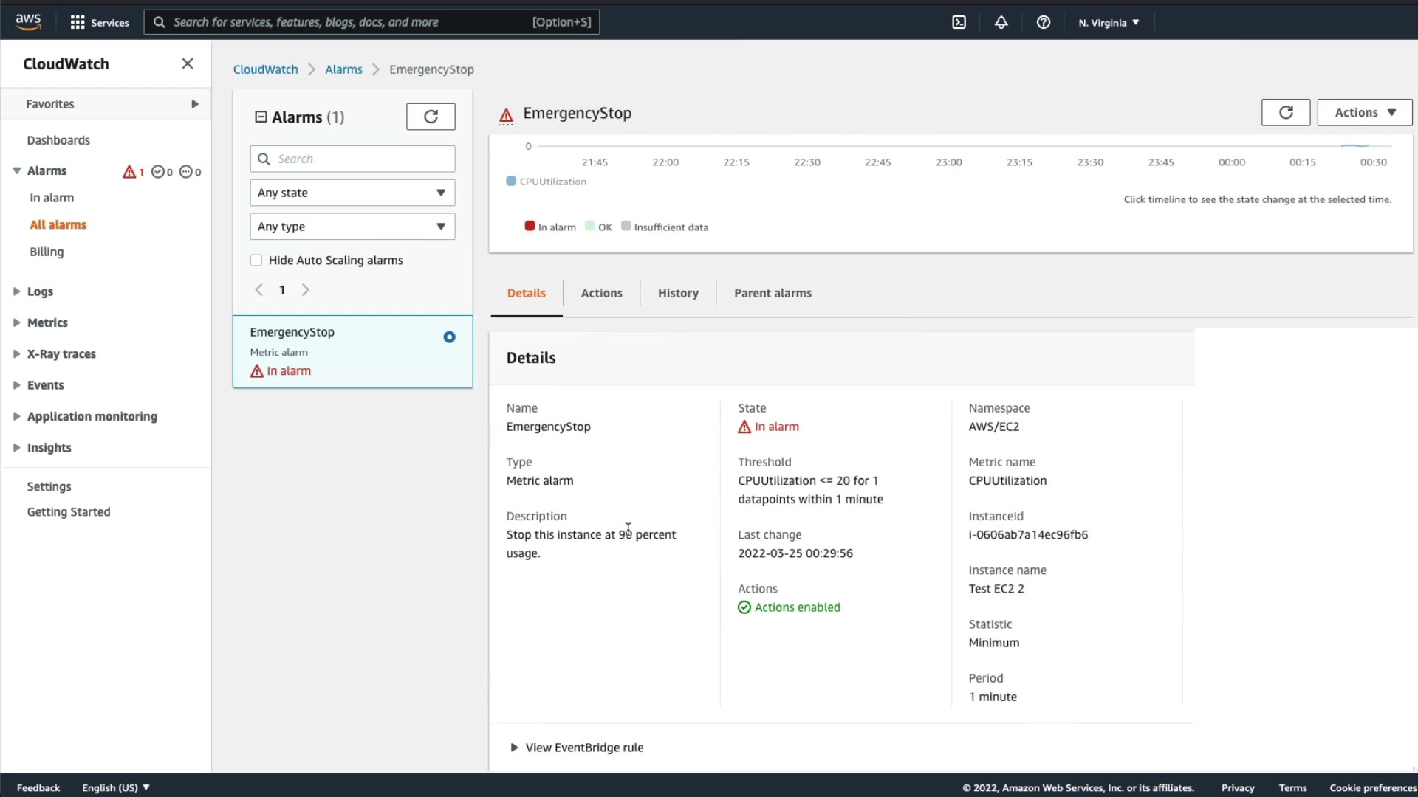Open the Services grid menu

(99, 22)
